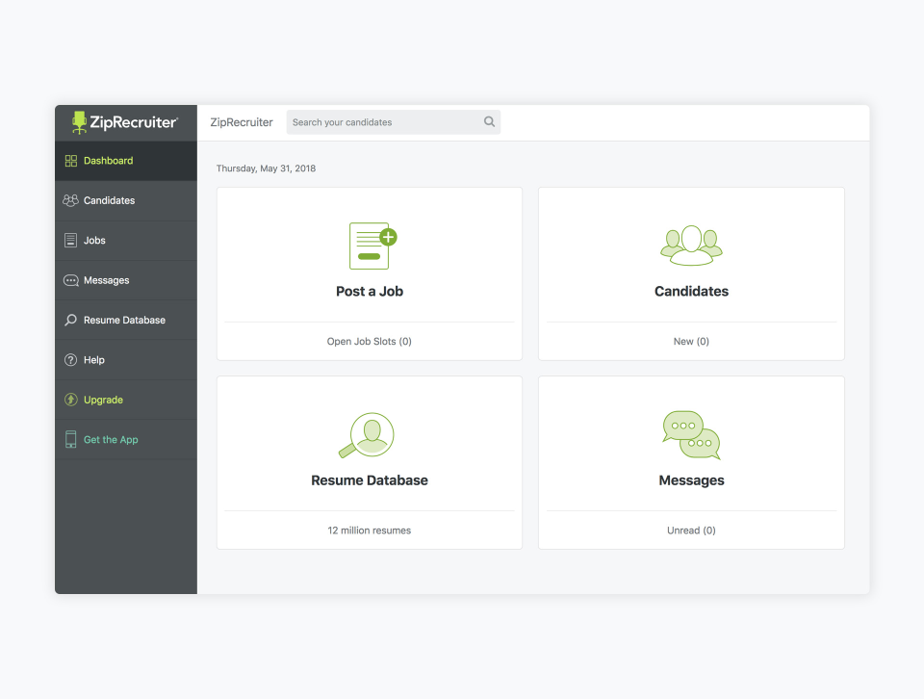924x699 pixels.
Task: Click the 12 million resumes link
Action: point(370,530)
